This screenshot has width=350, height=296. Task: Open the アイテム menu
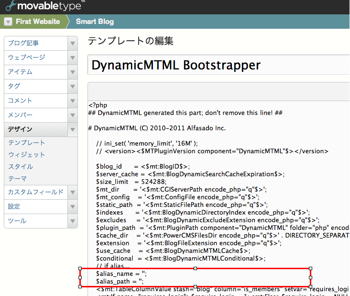36,72
